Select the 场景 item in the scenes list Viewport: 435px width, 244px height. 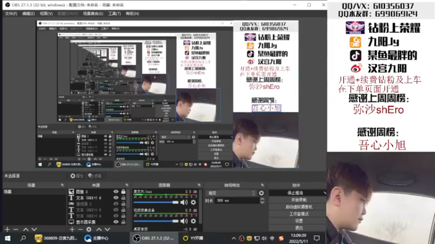[34, 191]
